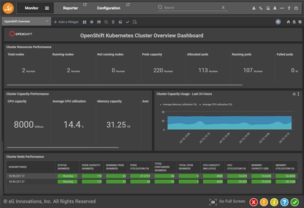Click the copy dashboard icon
304x208 pixels.
tap(106, 22)
